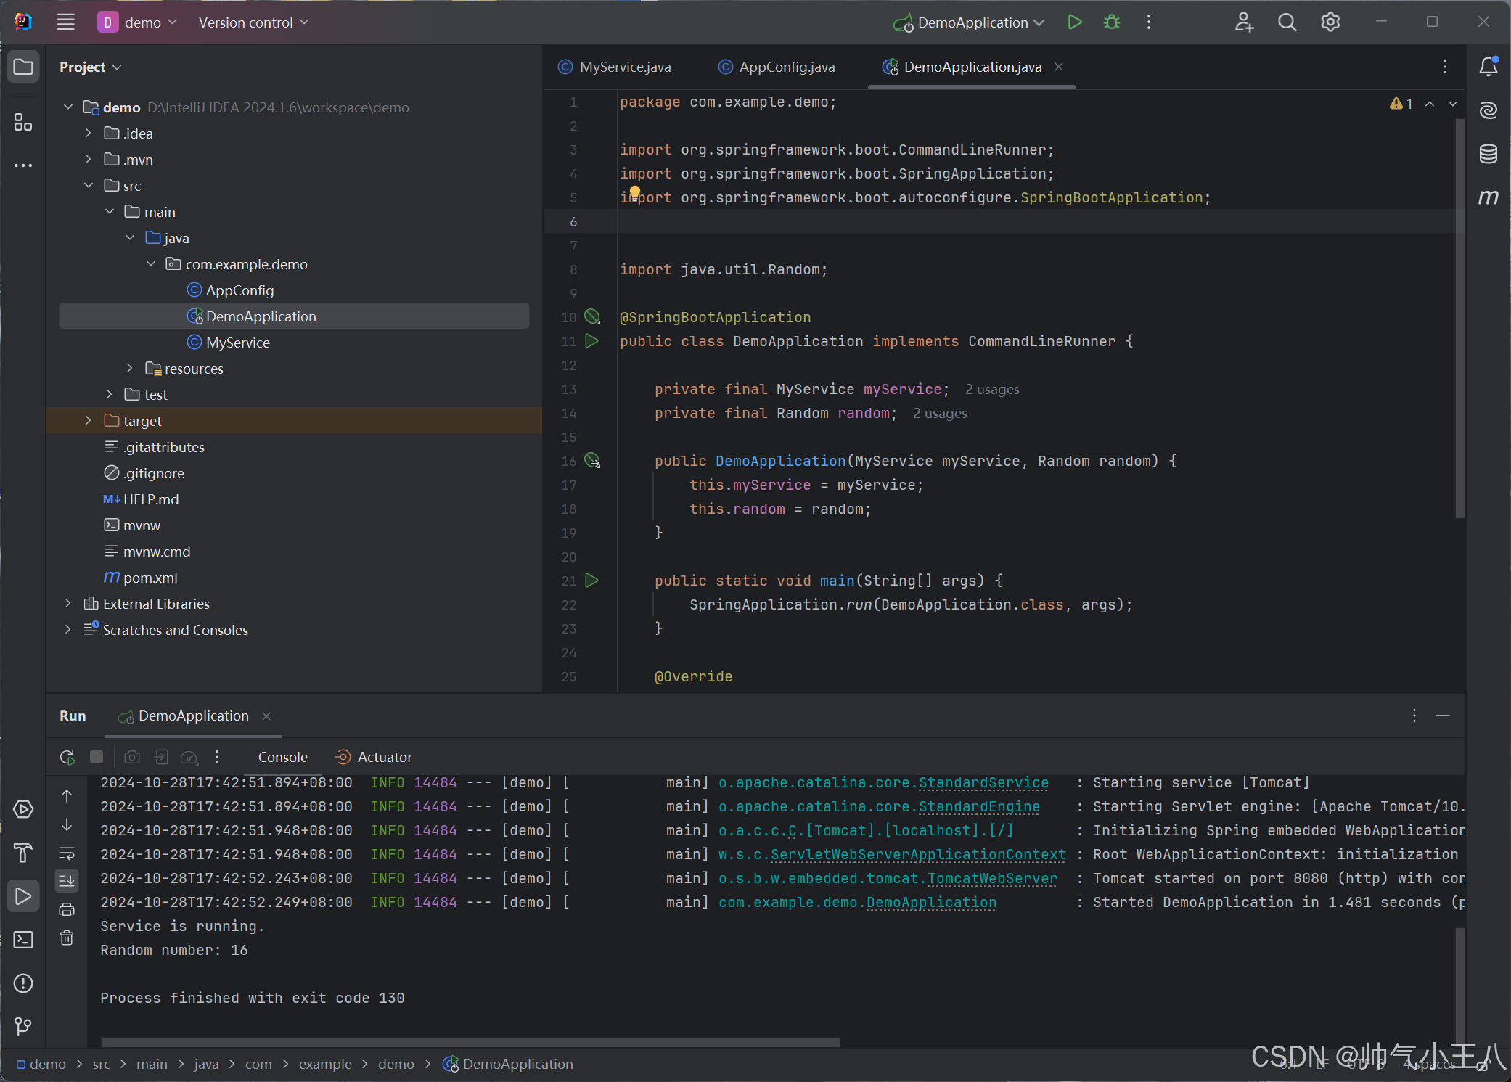Toggle soft-wrap in the console output
Image resolution: width=1511 pixels, height=1082 pixels.
point(67,853)
